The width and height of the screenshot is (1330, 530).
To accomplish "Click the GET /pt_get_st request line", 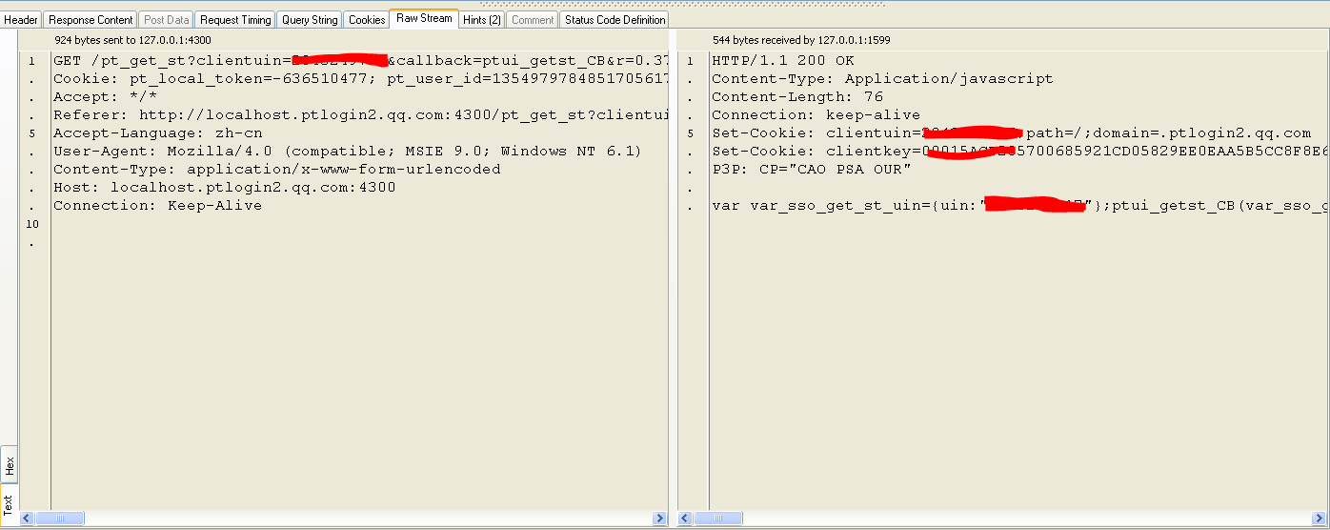I will pos(171,61).
